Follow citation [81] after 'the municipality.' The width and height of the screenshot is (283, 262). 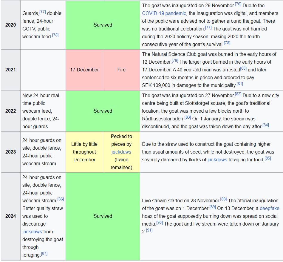240,84
